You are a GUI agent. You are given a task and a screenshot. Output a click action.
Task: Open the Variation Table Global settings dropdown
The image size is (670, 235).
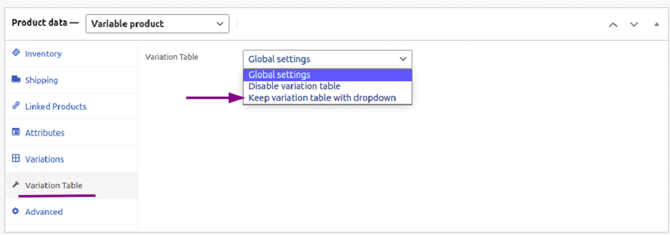[x=327, y=59]
